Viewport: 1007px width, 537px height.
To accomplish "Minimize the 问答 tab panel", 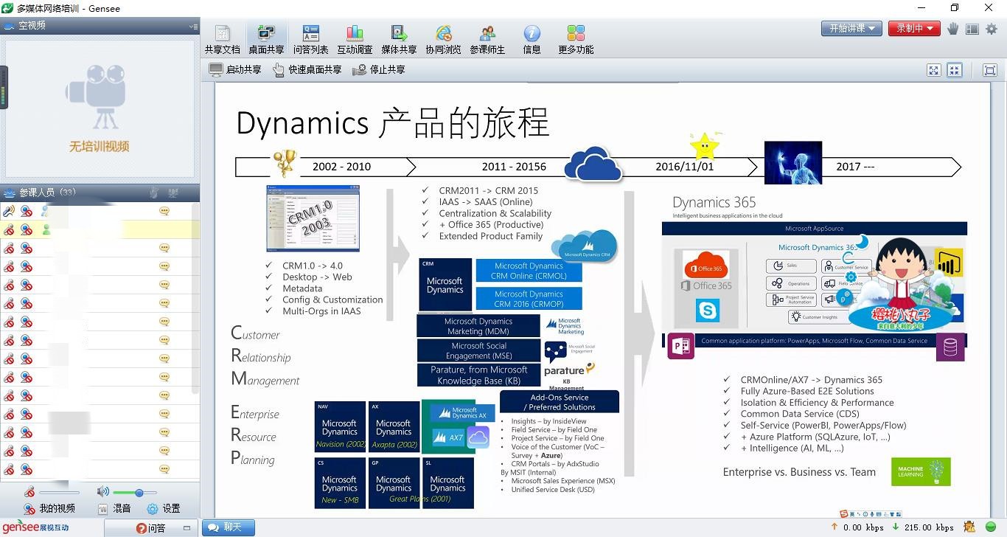I will 187,528.
